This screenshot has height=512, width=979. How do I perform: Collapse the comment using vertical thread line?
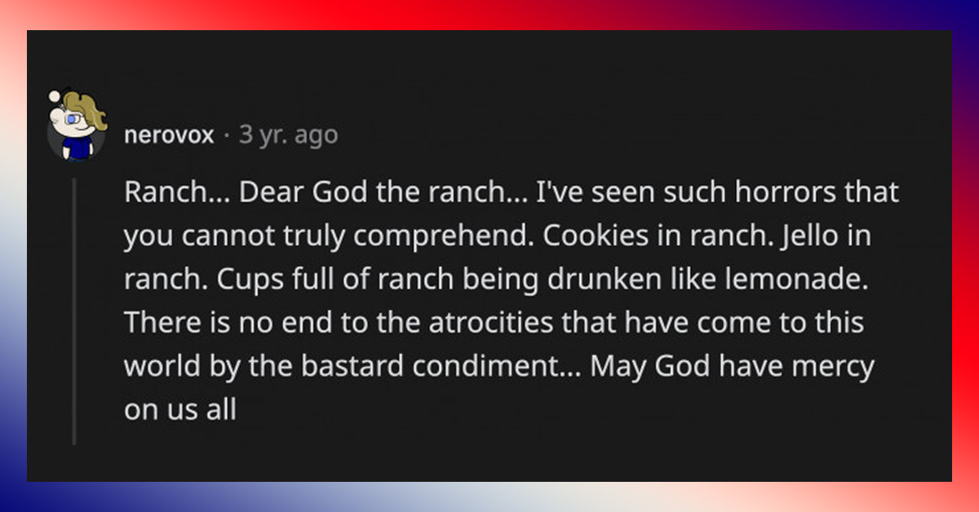coord(74,311)
